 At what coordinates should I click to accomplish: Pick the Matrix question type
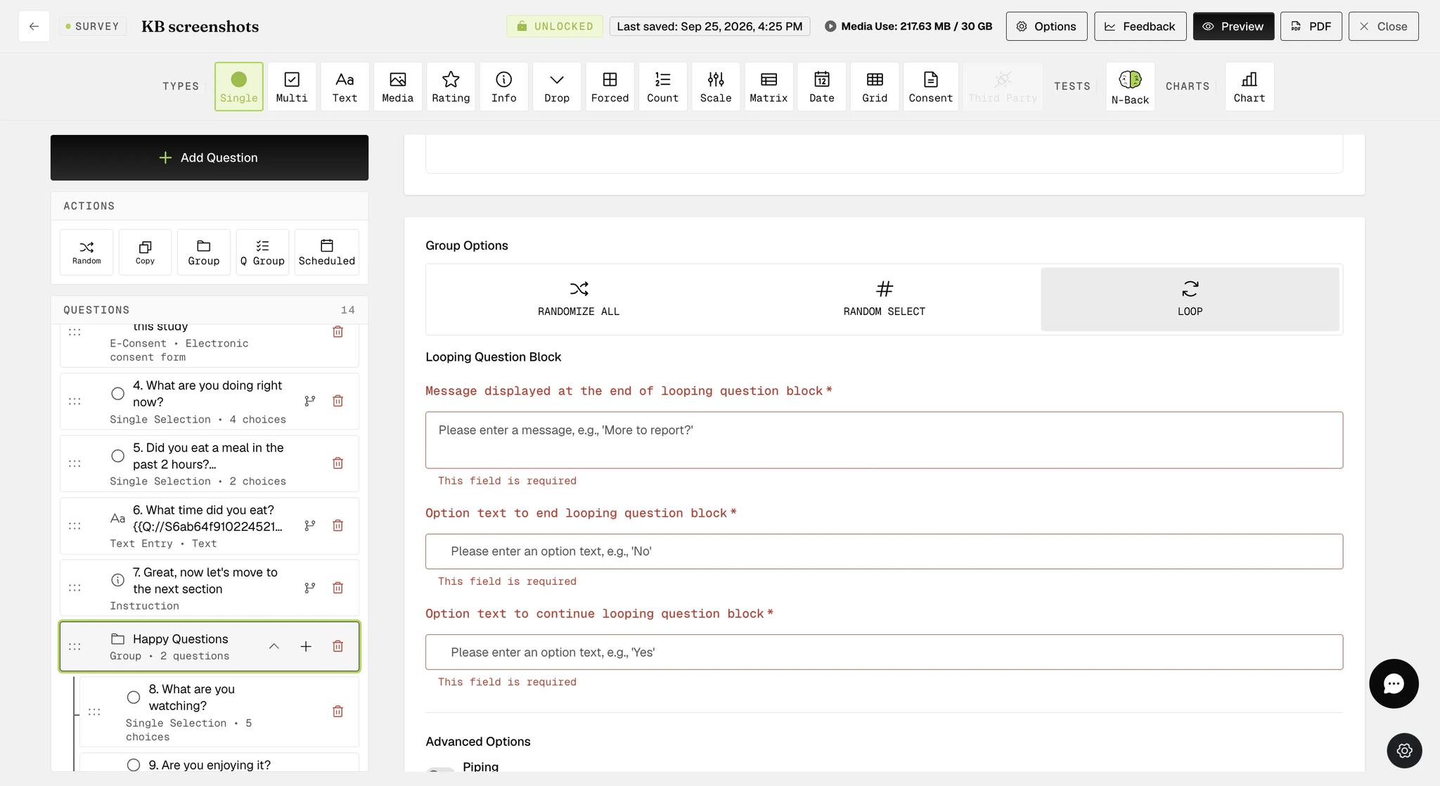coord(769,86)
